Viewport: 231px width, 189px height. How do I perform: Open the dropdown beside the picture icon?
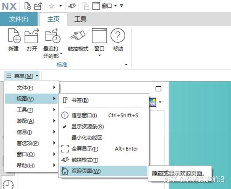160,102
